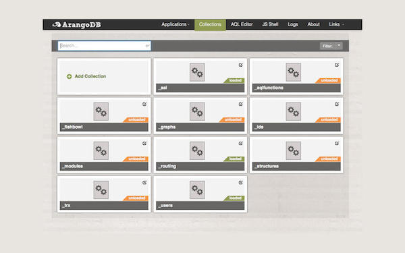The width and height of the screenshot is (405, 253).
Task: Expand the Links dropdown menu
Action: coord(337,24)
